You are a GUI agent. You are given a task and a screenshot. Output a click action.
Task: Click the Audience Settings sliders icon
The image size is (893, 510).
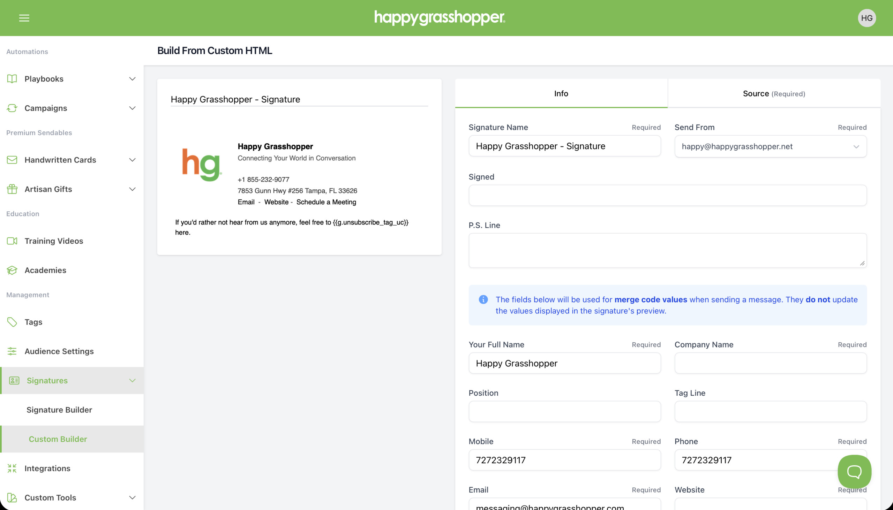click(12, 351)
